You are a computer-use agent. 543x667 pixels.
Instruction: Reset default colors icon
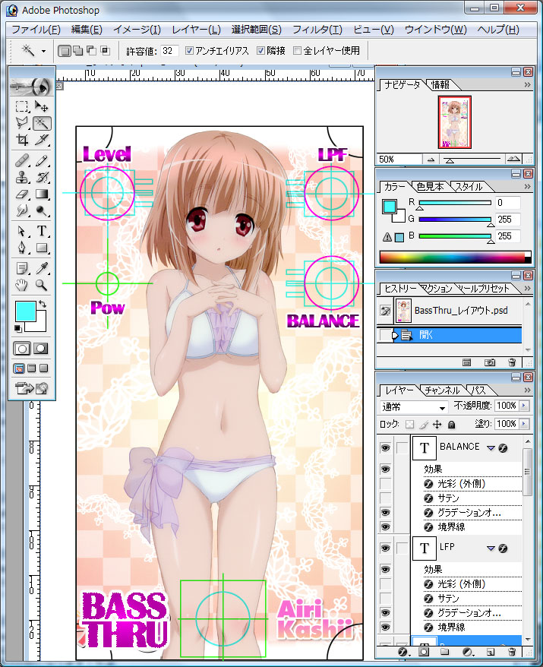point(17,328)
